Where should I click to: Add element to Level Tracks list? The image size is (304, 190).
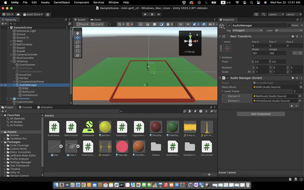292,106
